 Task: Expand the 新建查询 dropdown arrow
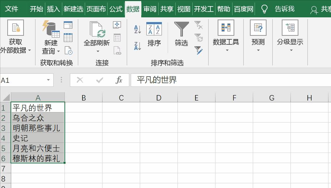58,51
